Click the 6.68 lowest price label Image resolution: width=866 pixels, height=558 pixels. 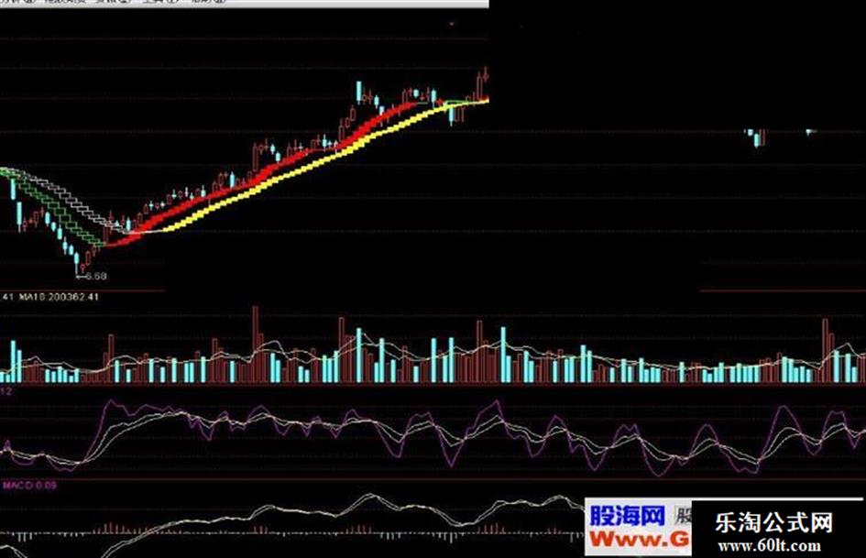[x=95, y=275]
